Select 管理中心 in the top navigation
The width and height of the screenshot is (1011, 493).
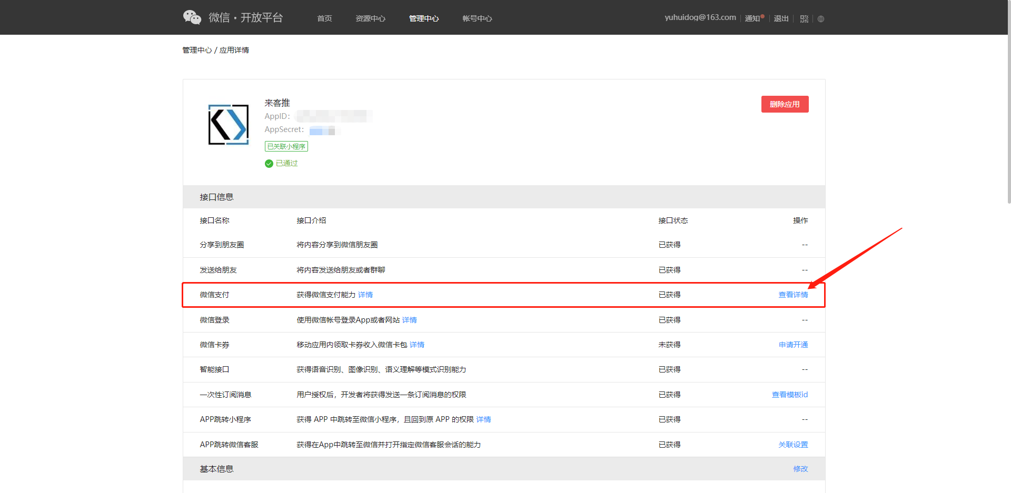coord(424,18)
